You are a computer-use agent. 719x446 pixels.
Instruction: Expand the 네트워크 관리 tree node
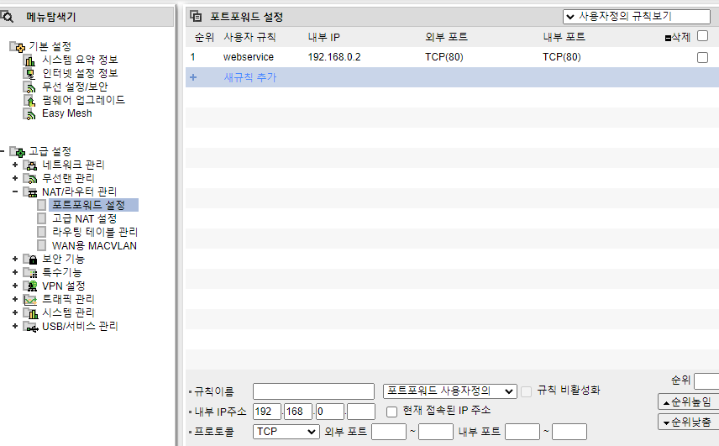[15, 165]
